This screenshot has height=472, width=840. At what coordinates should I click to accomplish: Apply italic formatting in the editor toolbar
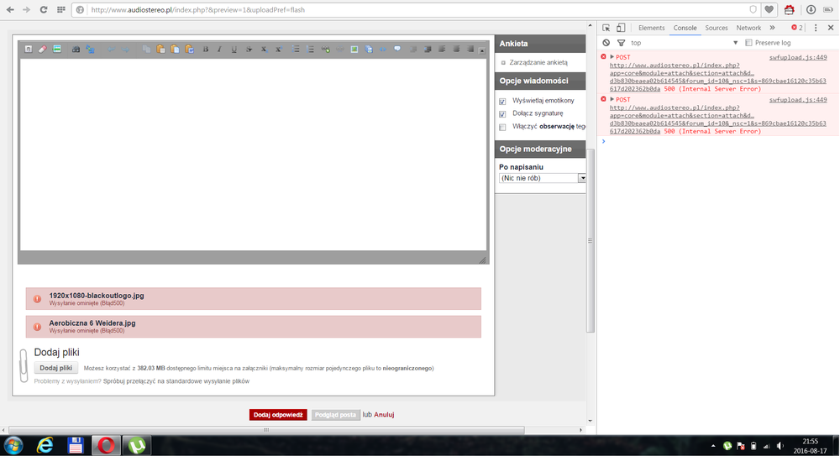(x=220, y=50)
